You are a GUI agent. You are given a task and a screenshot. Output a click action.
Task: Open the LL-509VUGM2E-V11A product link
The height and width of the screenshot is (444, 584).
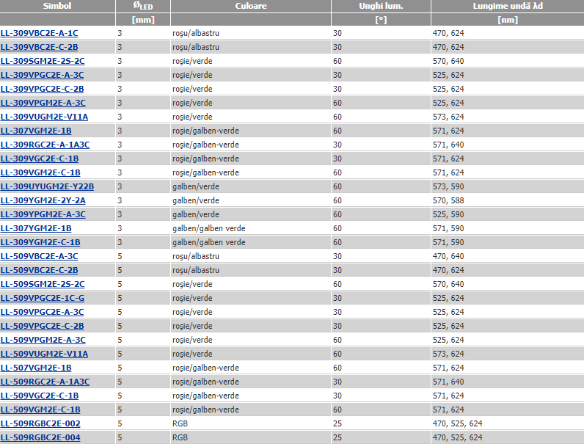coord(44,354)
